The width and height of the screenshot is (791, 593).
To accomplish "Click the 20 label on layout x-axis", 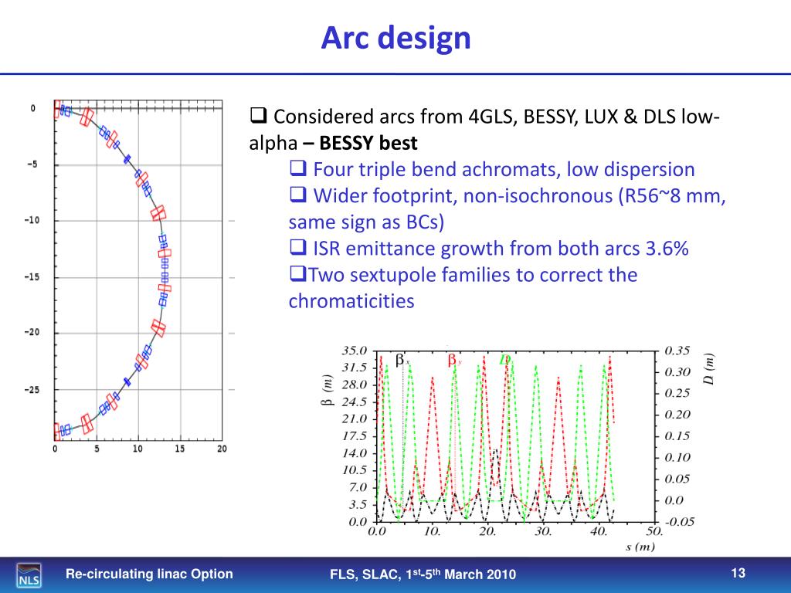I will pos(222,449).
